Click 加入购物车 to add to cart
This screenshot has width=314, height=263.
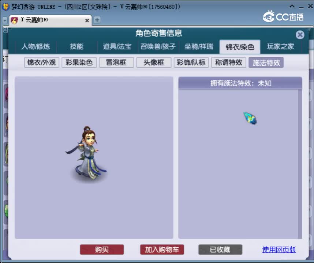pos(162,249)
